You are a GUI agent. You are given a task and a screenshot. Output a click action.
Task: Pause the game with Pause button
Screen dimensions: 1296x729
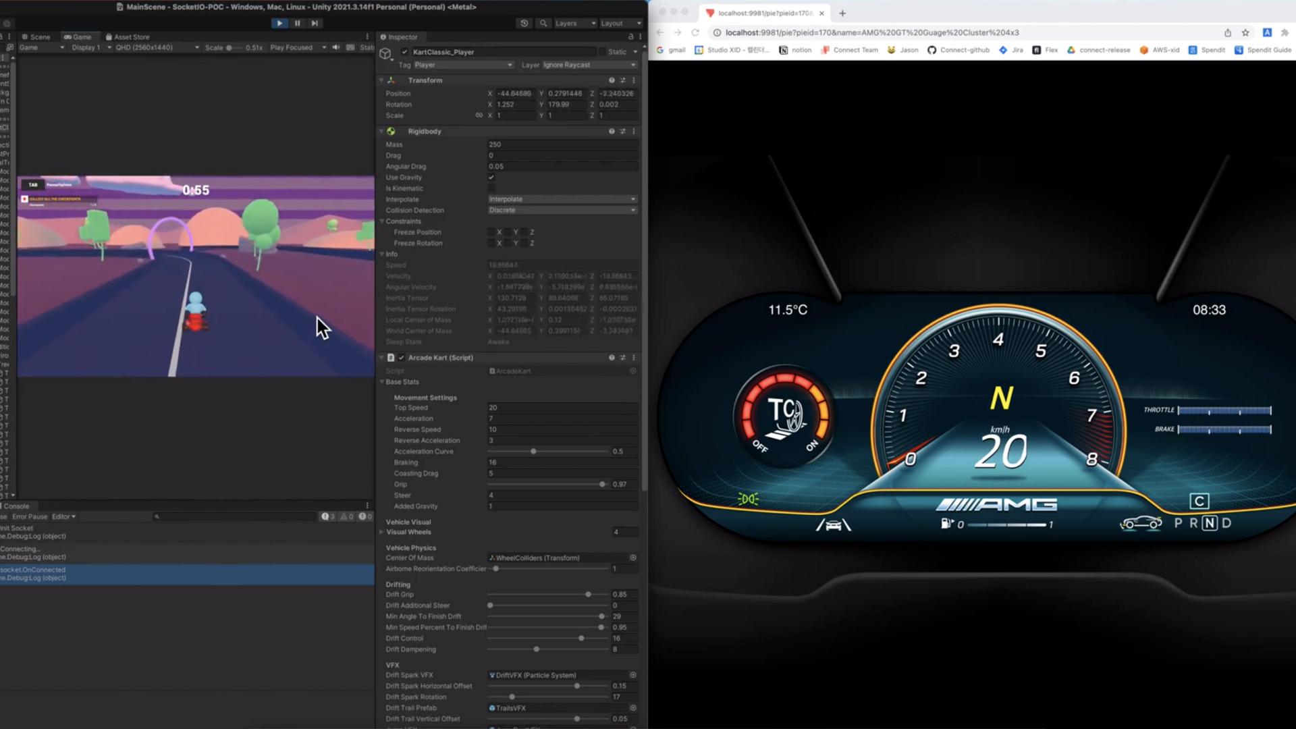(x=297, y=23)
